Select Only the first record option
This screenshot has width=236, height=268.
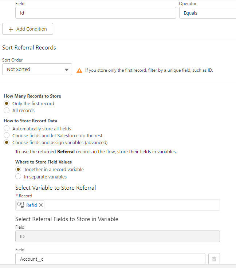coord(7,104)
